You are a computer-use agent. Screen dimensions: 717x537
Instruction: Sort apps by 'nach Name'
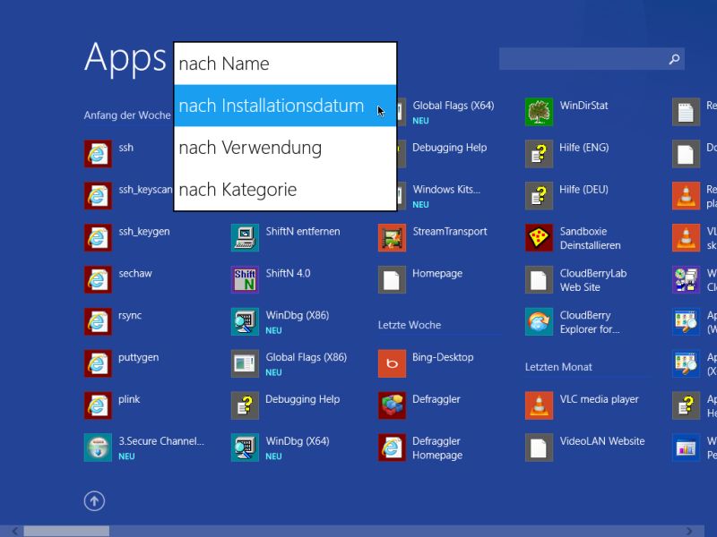coord(285,64)
